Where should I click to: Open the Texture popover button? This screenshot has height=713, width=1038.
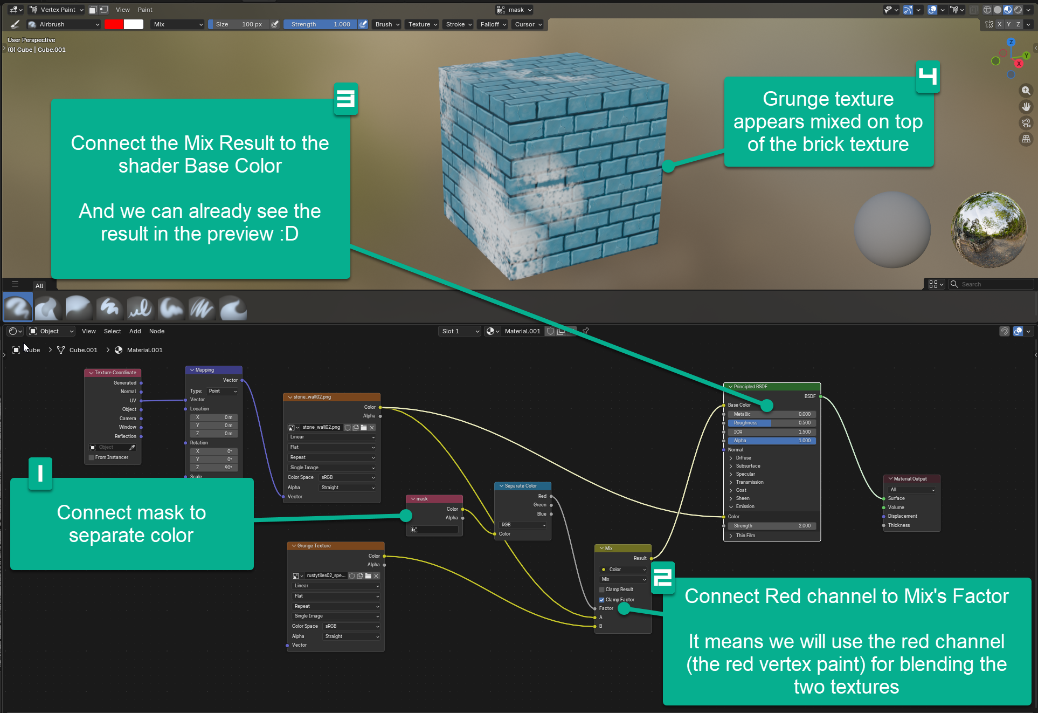point(422,24)
